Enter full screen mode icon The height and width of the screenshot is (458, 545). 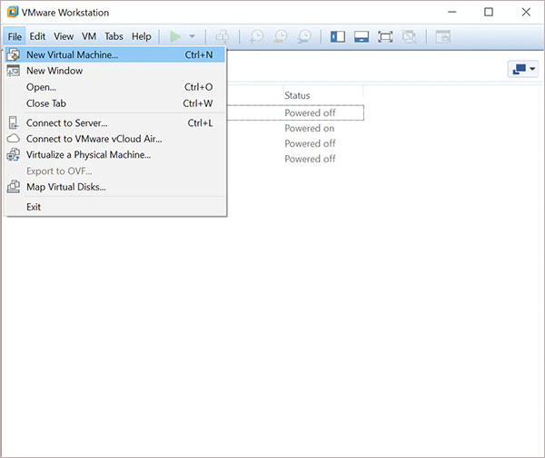pyautogui.click(x=385, y=36)
